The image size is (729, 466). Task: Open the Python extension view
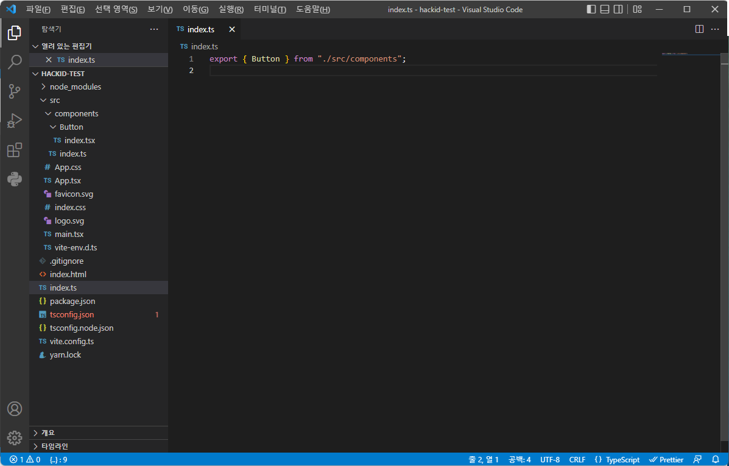click(15, 179)
